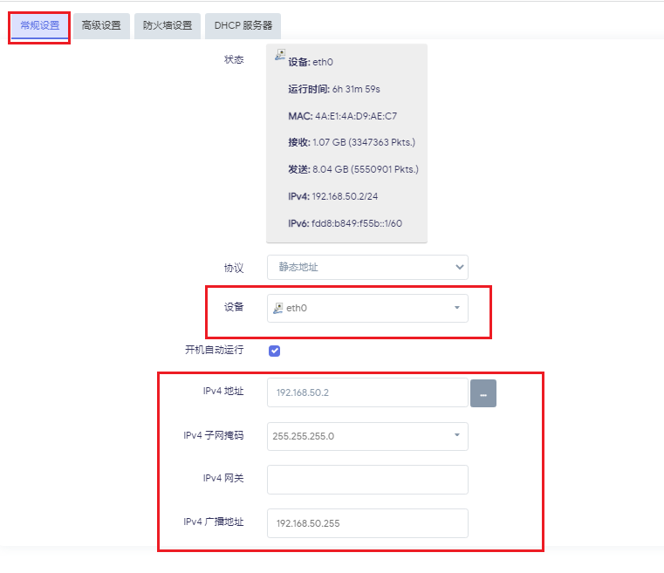Screen dimensions: 664x573
Task: Open the IPv4 子网掩码 dropdown
Action: 367,436
